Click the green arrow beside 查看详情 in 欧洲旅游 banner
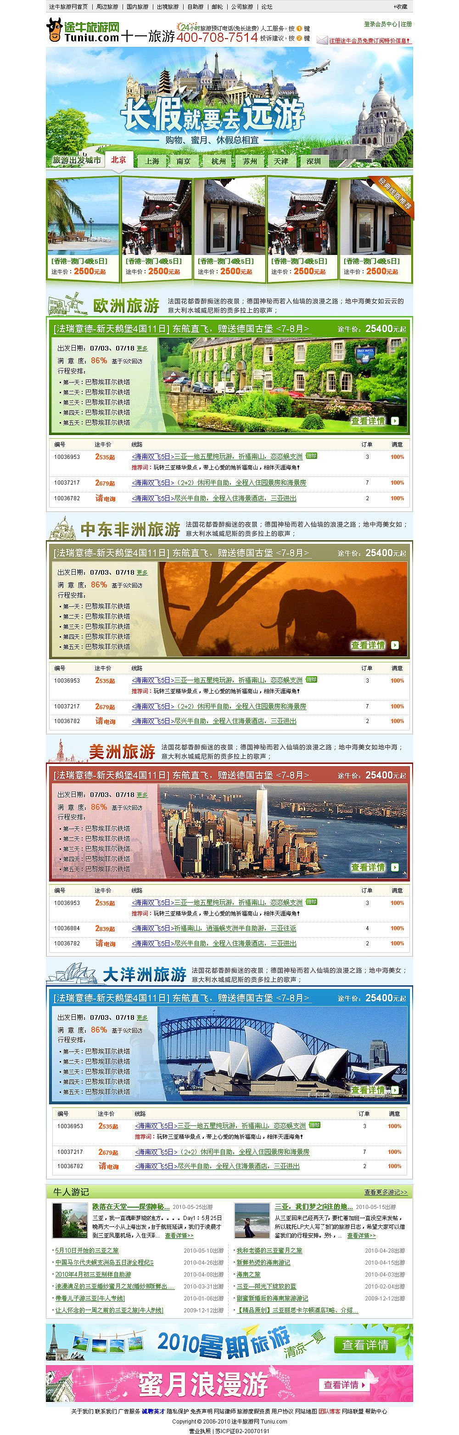Viewport: 459px width, 1435px height. pos(394,421)
